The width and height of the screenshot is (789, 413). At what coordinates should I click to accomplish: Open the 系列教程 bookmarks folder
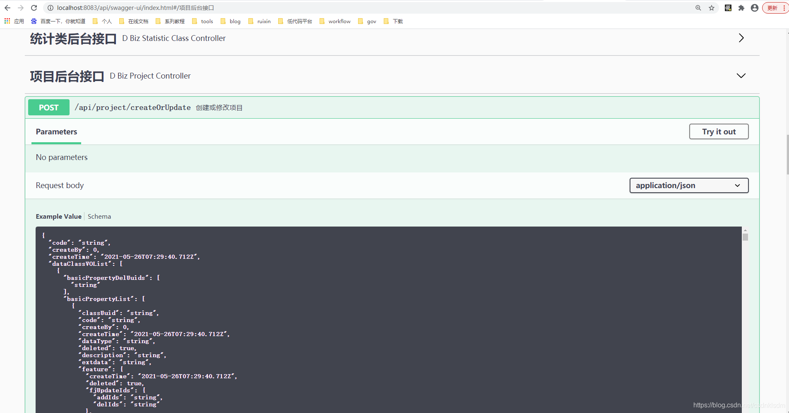coord(170,21)
